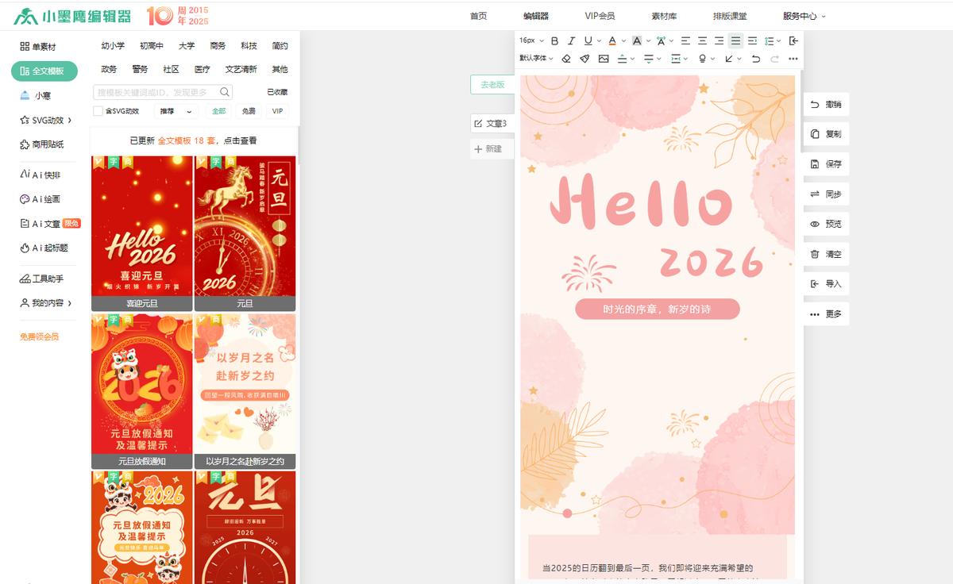Screen dimensions: 953x584
Task: Filter templates by 全部
Action: (219, 111)
